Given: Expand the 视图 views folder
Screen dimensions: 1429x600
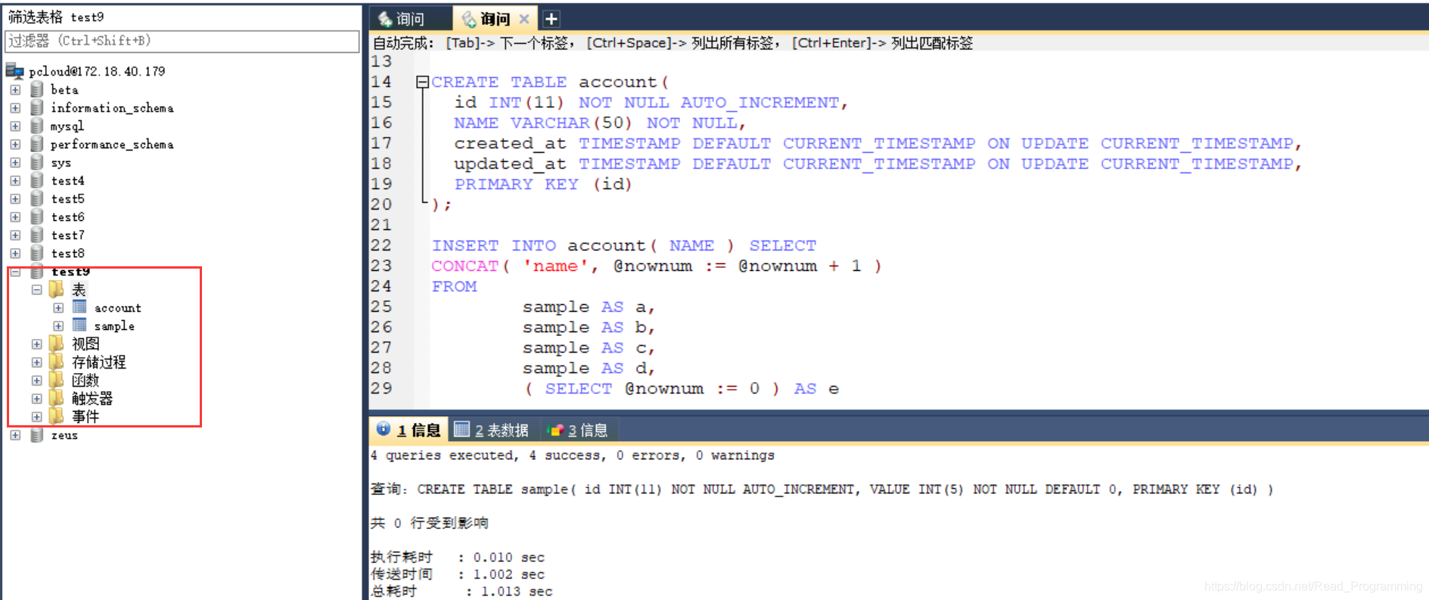Looking at the screenshot, I should [x=36, y=344].
